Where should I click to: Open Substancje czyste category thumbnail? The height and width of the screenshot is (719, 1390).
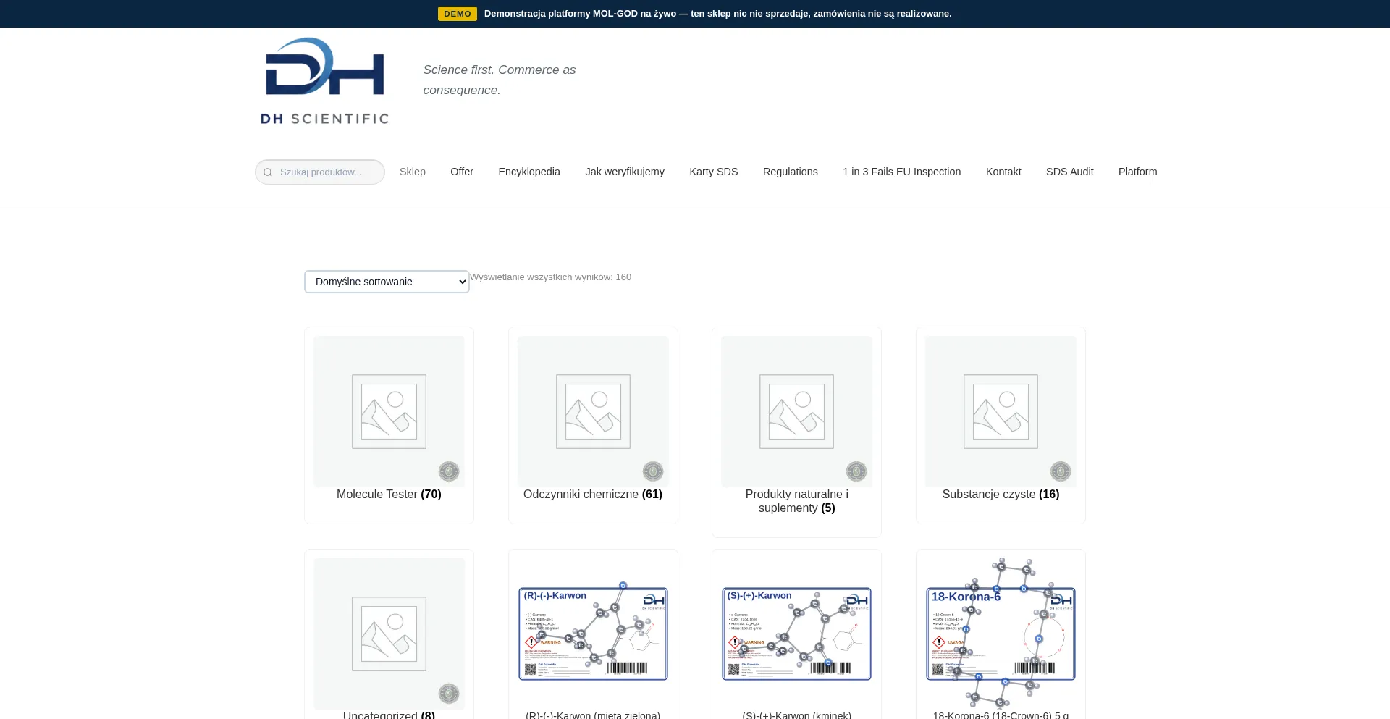point(1001,411)
